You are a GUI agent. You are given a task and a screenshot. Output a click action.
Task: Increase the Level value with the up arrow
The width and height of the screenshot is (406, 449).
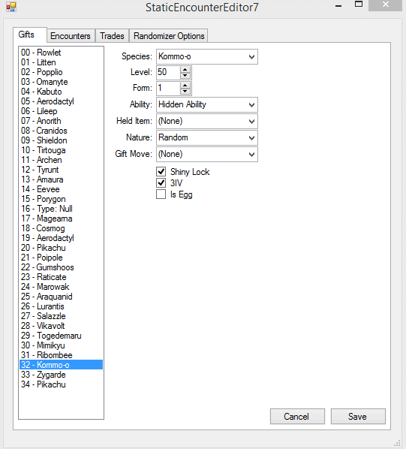click(185, 69)
